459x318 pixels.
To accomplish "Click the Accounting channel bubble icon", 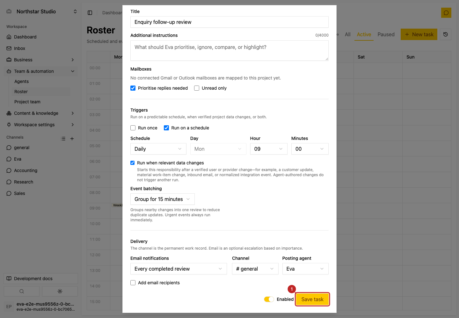I will pos(9,170).
